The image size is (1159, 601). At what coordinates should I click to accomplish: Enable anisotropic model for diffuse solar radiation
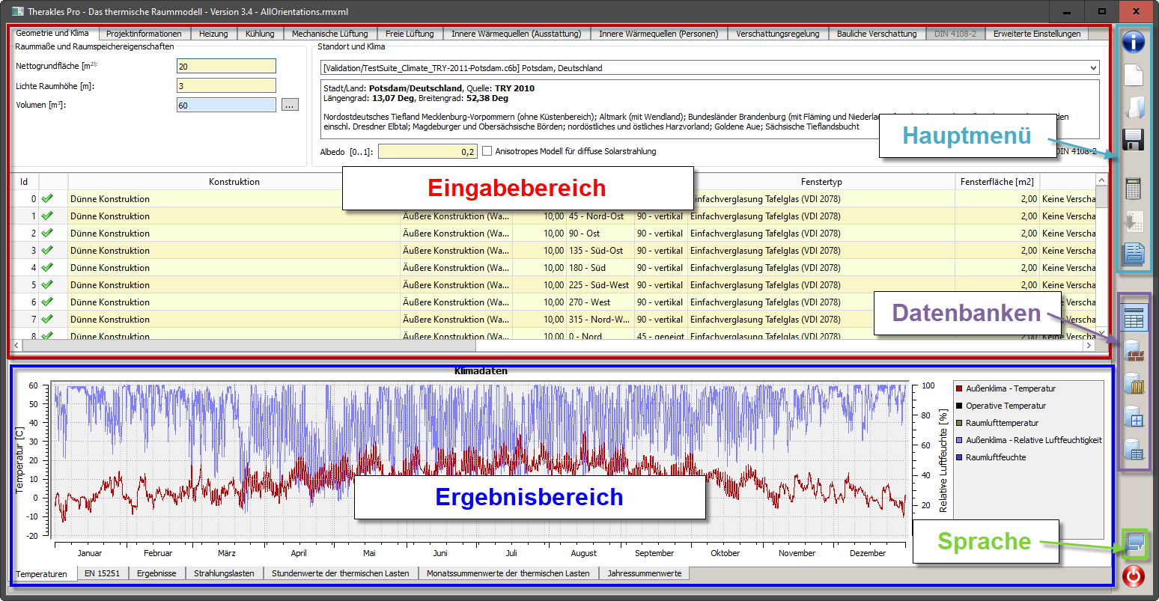pyautogui.click(x=487, y=151)
